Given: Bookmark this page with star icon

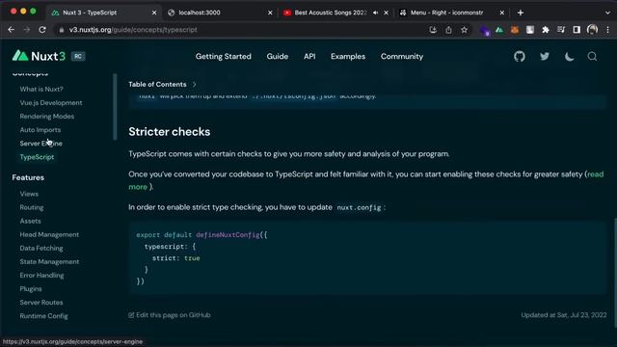Looking at the screenshot, I should pyautogui.click(x=465, y=30).
